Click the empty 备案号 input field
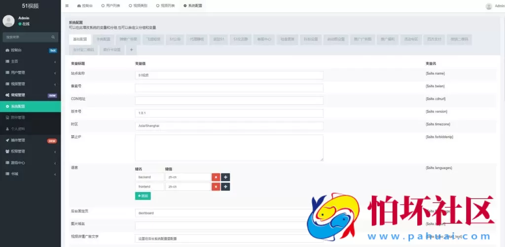 pyautogui.click(x=229, y=88)
